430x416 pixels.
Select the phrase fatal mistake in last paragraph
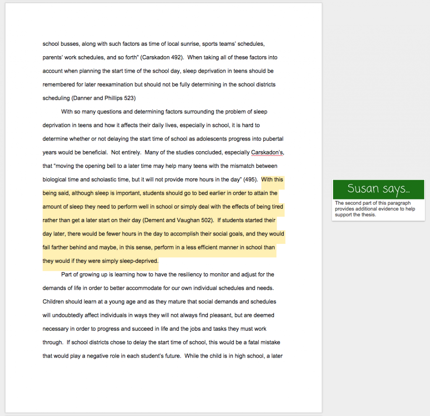click(264, 342)
